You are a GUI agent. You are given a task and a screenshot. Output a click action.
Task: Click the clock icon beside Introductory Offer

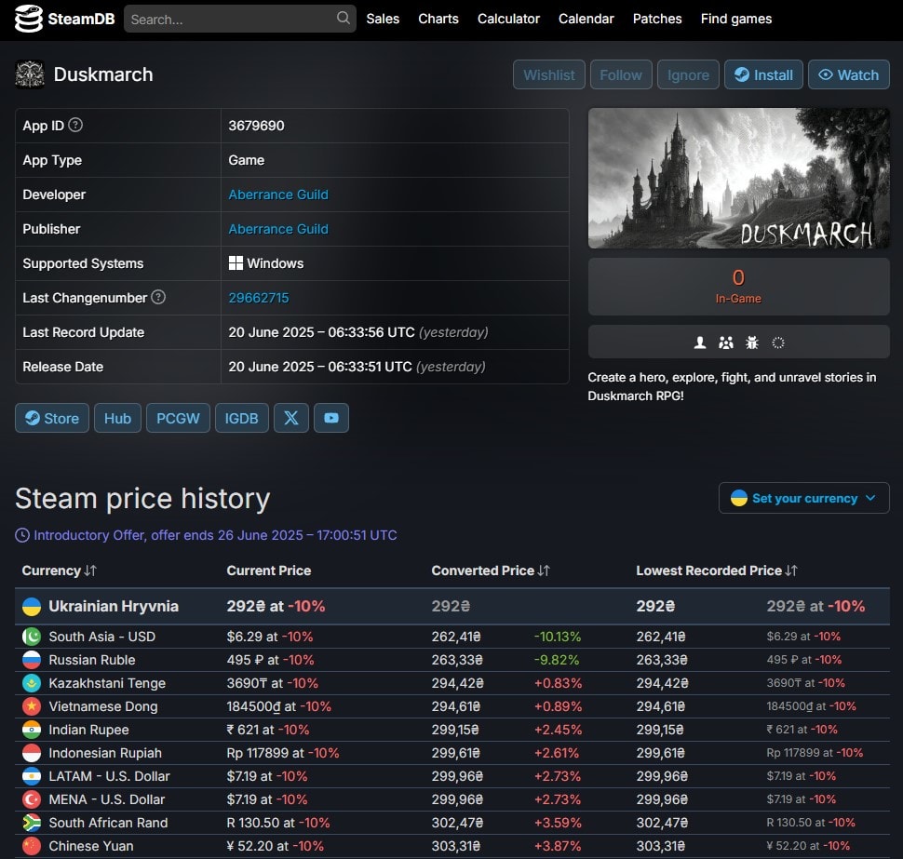click(22, 535)
